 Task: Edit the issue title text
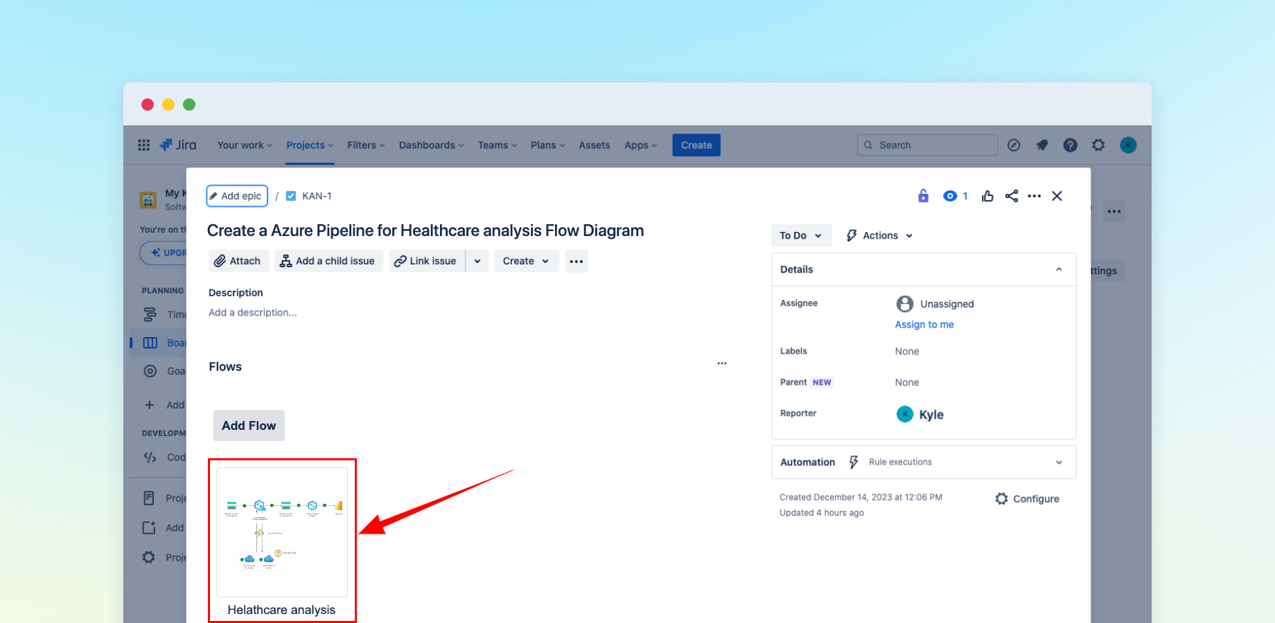click(x=425, y=231)
